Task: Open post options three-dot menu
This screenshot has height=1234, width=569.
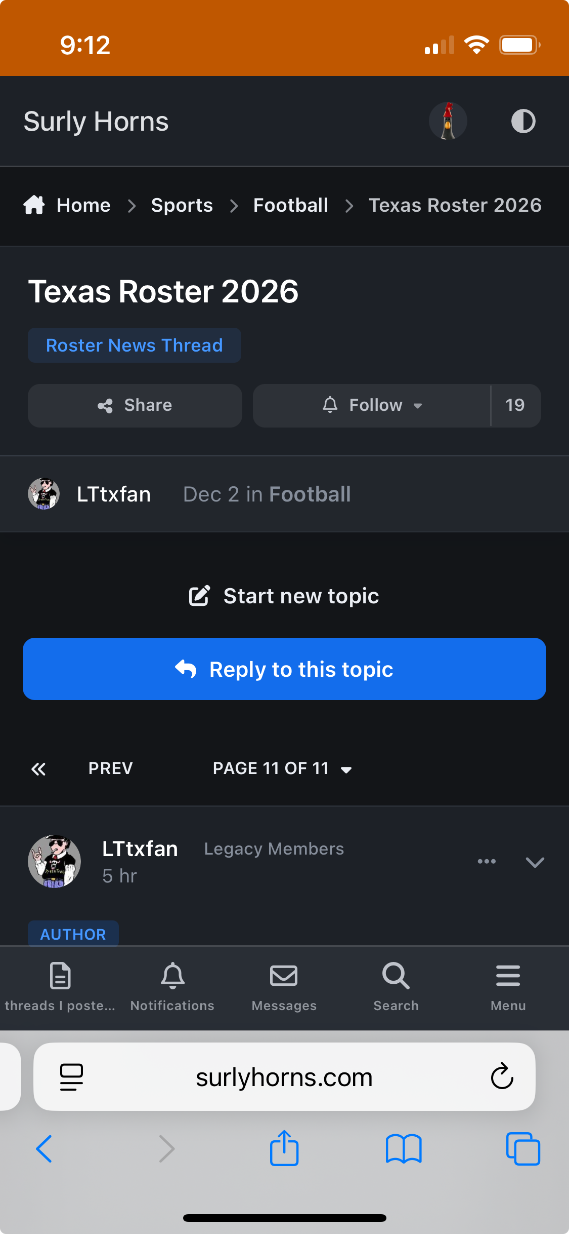Action: [x=487, y=861]
